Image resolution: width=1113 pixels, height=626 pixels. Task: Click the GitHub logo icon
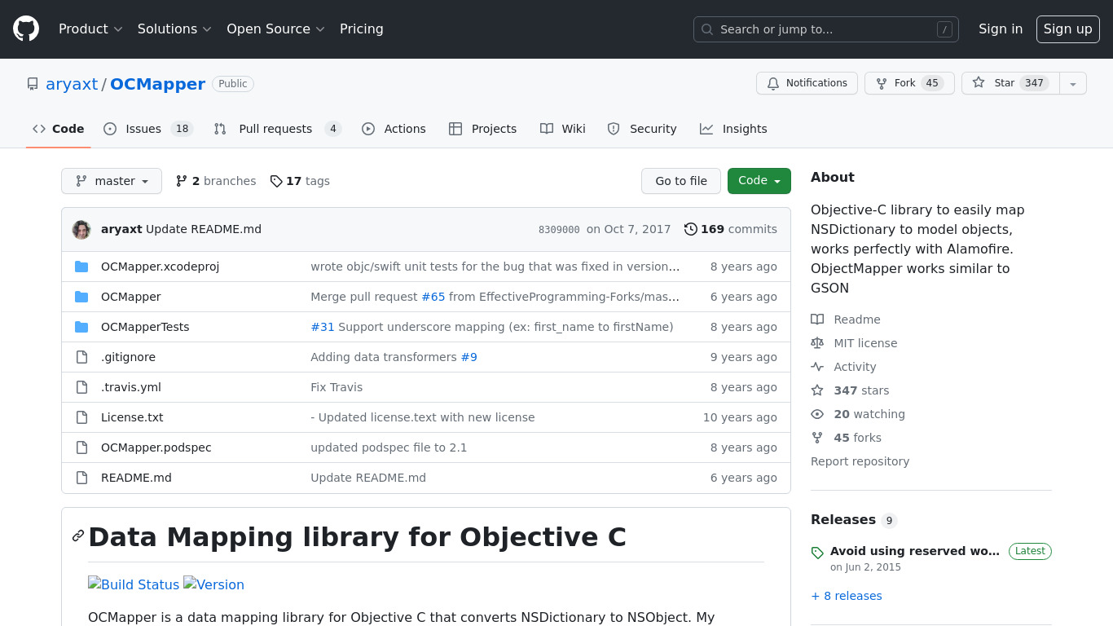26,29
